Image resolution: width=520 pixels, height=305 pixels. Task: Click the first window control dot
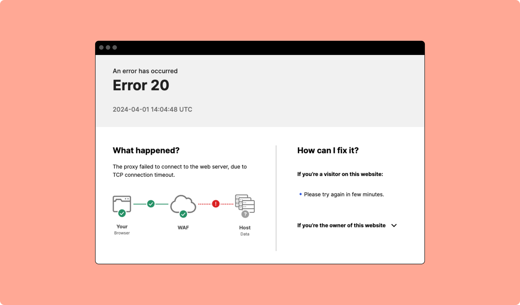coord(101,47)
